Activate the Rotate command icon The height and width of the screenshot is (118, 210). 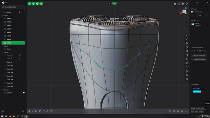pyautogui.click(x=33, y=111)
